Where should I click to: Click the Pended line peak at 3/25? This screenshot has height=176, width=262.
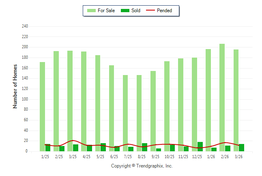tap(73, 141)
